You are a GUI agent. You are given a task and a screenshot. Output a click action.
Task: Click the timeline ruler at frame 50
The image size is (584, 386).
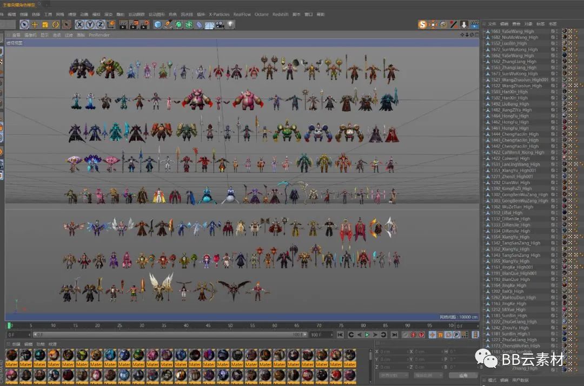[230, 325]
